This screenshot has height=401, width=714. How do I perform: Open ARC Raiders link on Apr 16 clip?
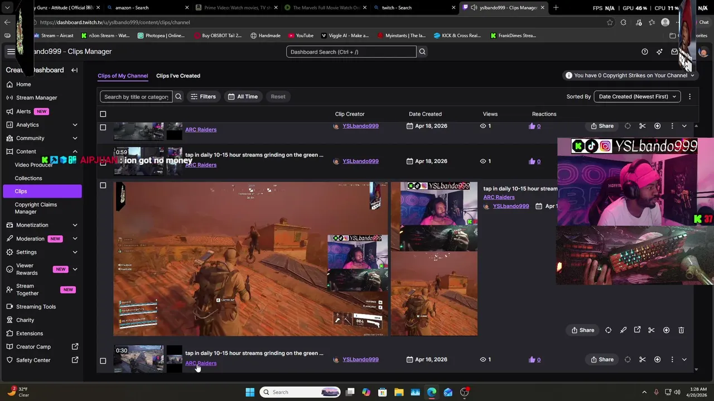click(x=201, y=363)
